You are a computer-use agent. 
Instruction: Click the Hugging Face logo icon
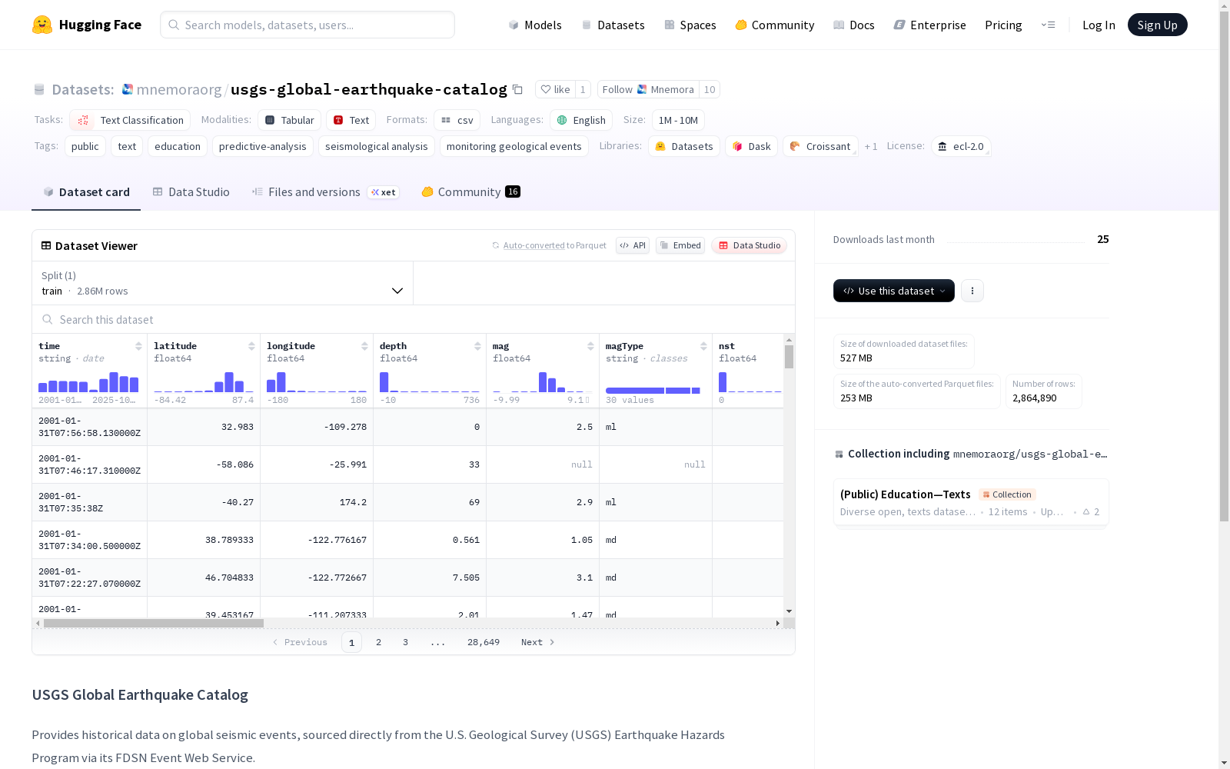tap(42, 25)
